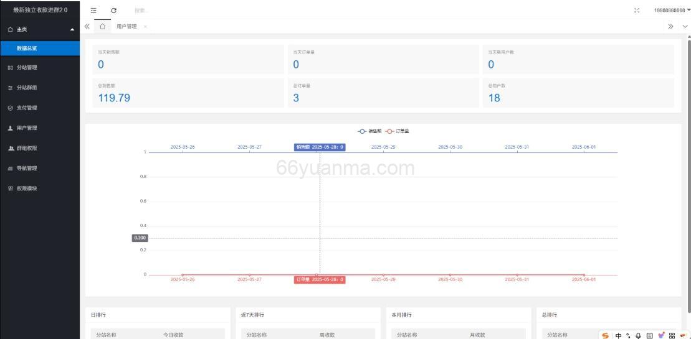Click the 2025-05-29 data point on bottom axis
Image resolution: width=691 pixels, height=339 pixels.
coord(383,275)
